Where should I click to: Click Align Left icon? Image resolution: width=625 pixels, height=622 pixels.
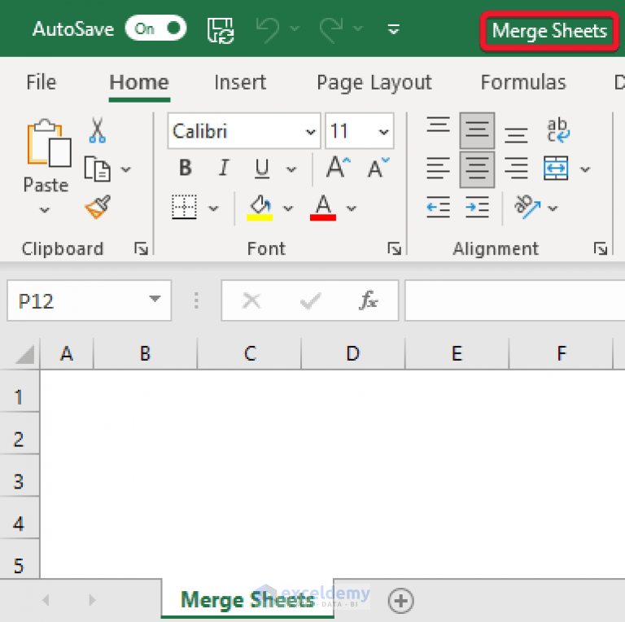tap(438, 169)
